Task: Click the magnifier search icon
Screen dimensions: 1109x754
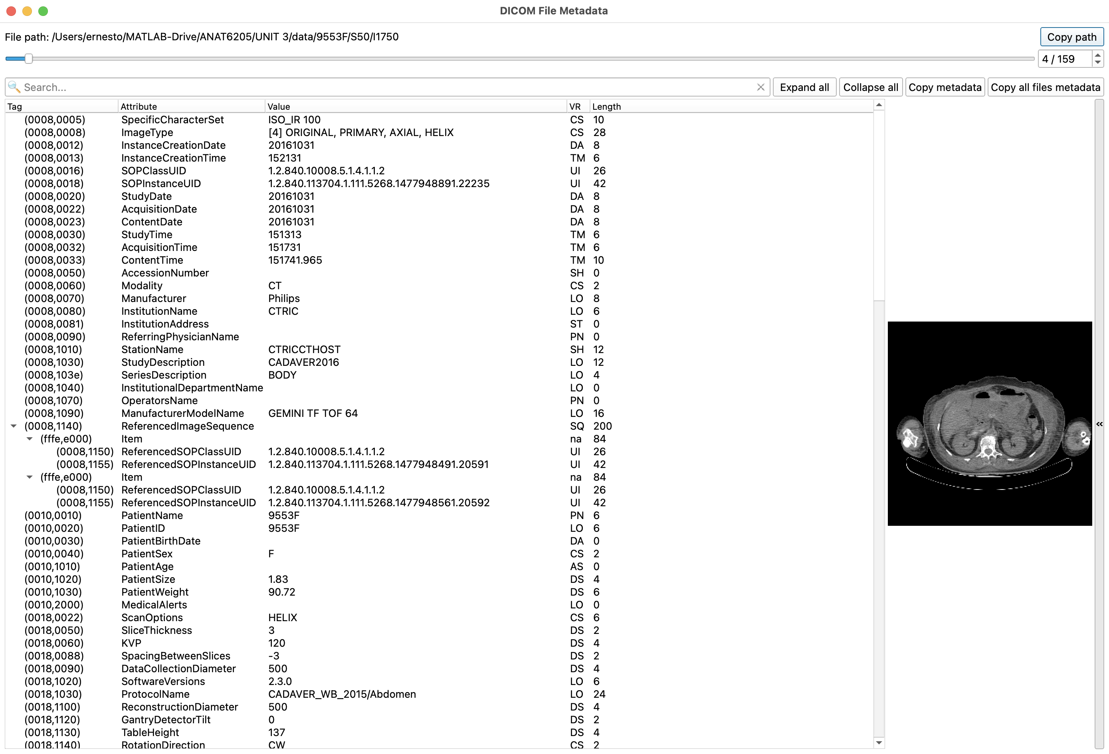Action: click(14, 87)
